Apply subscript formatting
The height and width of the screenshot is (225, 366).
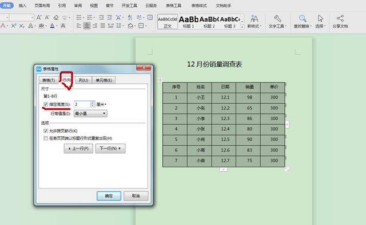coord(22,26)
